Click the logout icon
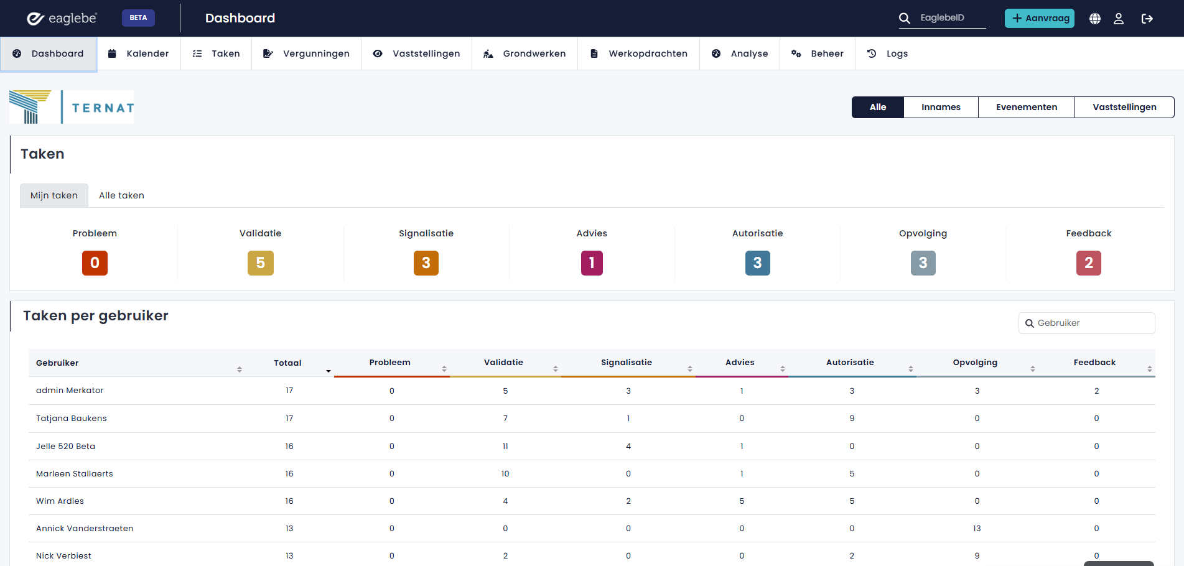 [1147, 19]
